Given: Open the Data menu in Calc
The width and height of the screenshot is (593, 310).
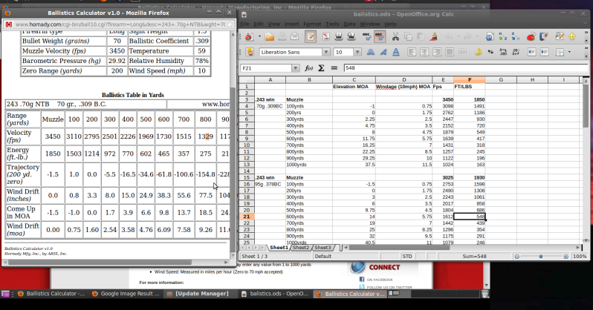Looking at the screenshot, I should tap(349, 24).
